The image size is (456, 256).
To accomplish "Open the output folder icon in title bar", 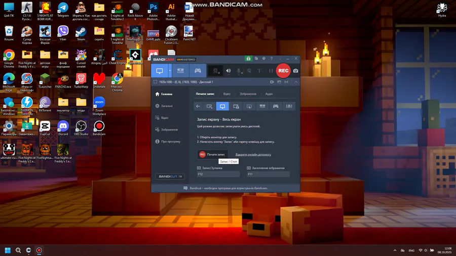I will [256, 59].
